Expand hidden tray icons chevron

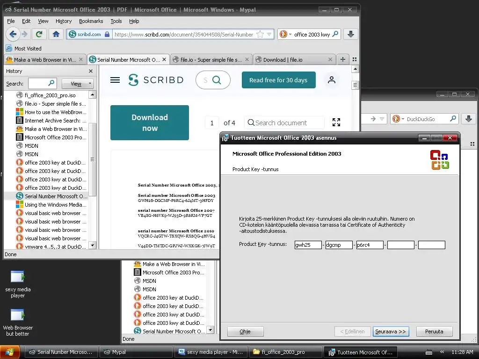pos(442,352)
